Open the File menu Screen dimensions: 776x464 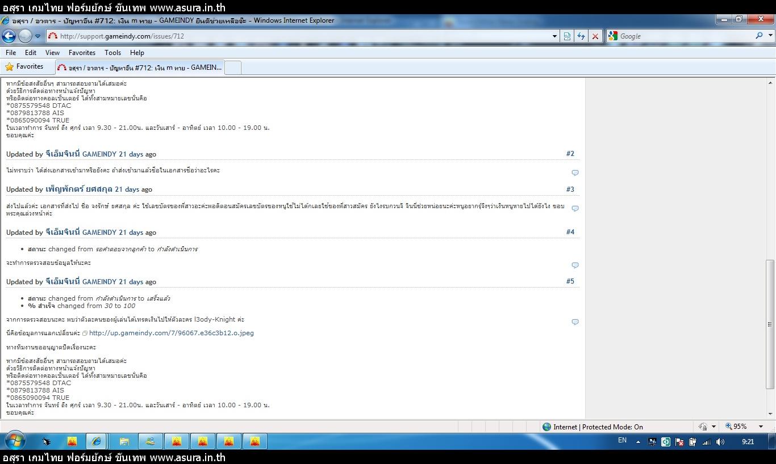11,52
